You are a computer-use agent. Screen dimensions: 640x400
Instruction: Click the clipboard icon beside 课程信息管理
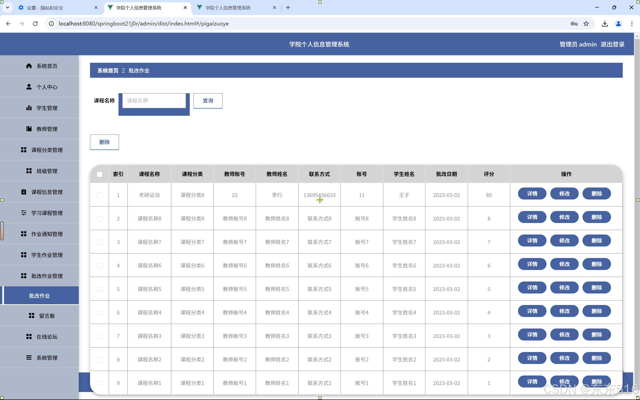pos(23,192)
